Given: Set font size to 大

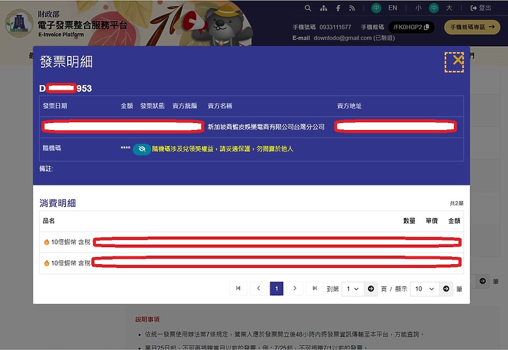Looking at the screenshot, I should pyautogui.click(x=449, y=8).
